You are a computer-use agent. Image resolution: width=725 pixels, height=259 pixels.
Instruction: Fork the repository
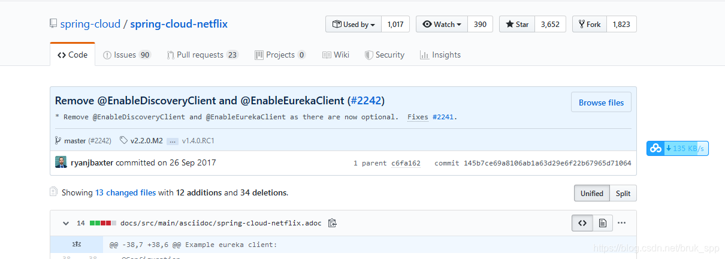coord(590,25)
